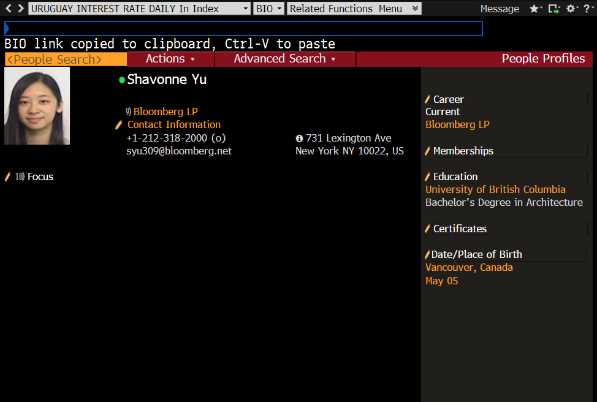
Task: Click the command line input field
Action: [244, 29]
